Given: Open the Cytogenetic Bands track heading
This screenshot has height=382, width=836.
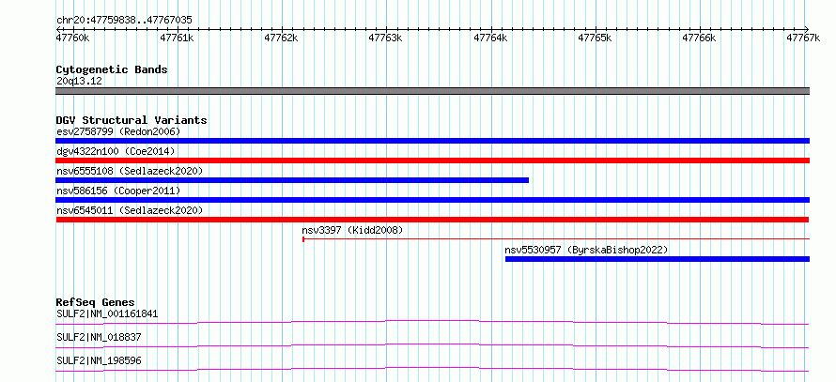Looking at the screenshot, I should pos(112,69).
